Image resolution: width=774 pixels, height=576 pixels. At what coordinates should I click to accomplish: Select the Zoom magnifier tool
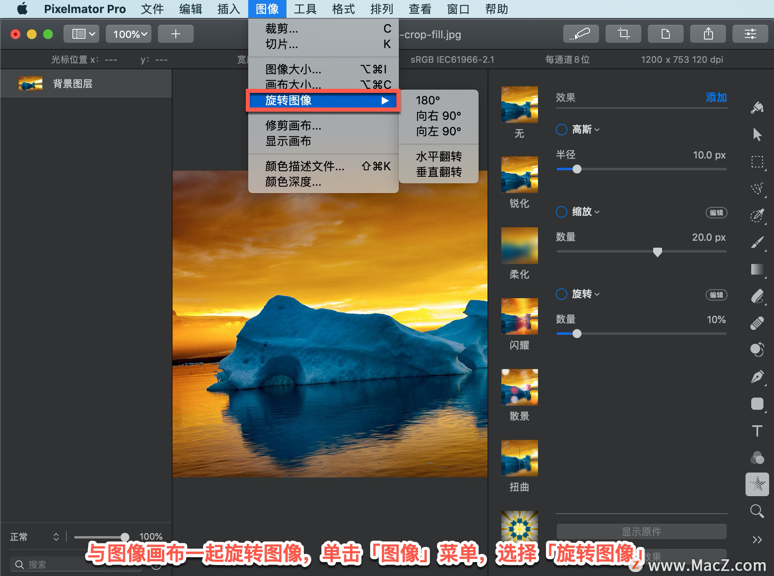click(757, 511)
